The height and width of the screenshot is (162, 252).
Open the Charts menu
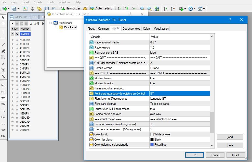[x=38, y=2]
